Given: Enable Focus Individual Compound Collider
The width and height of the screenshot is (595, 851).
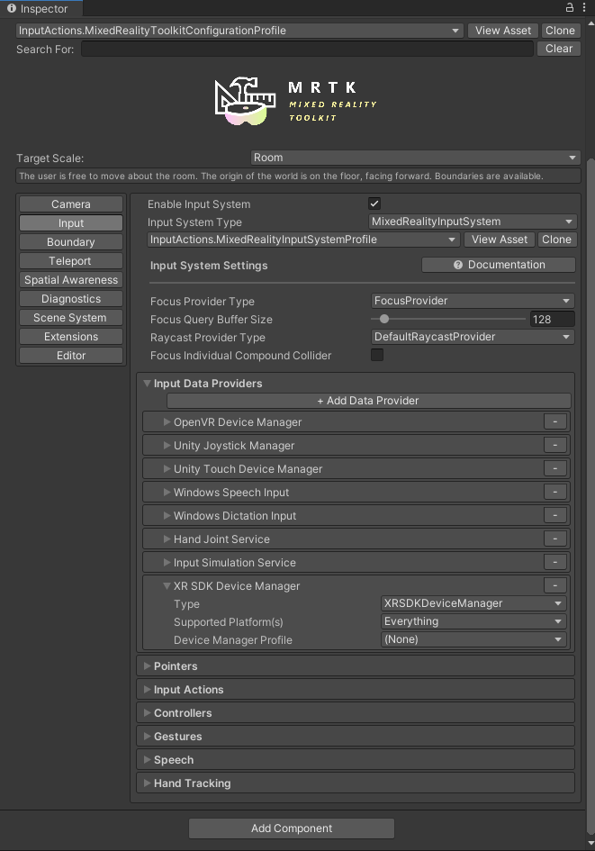Looking at the screenshot, I should (377, 355).
